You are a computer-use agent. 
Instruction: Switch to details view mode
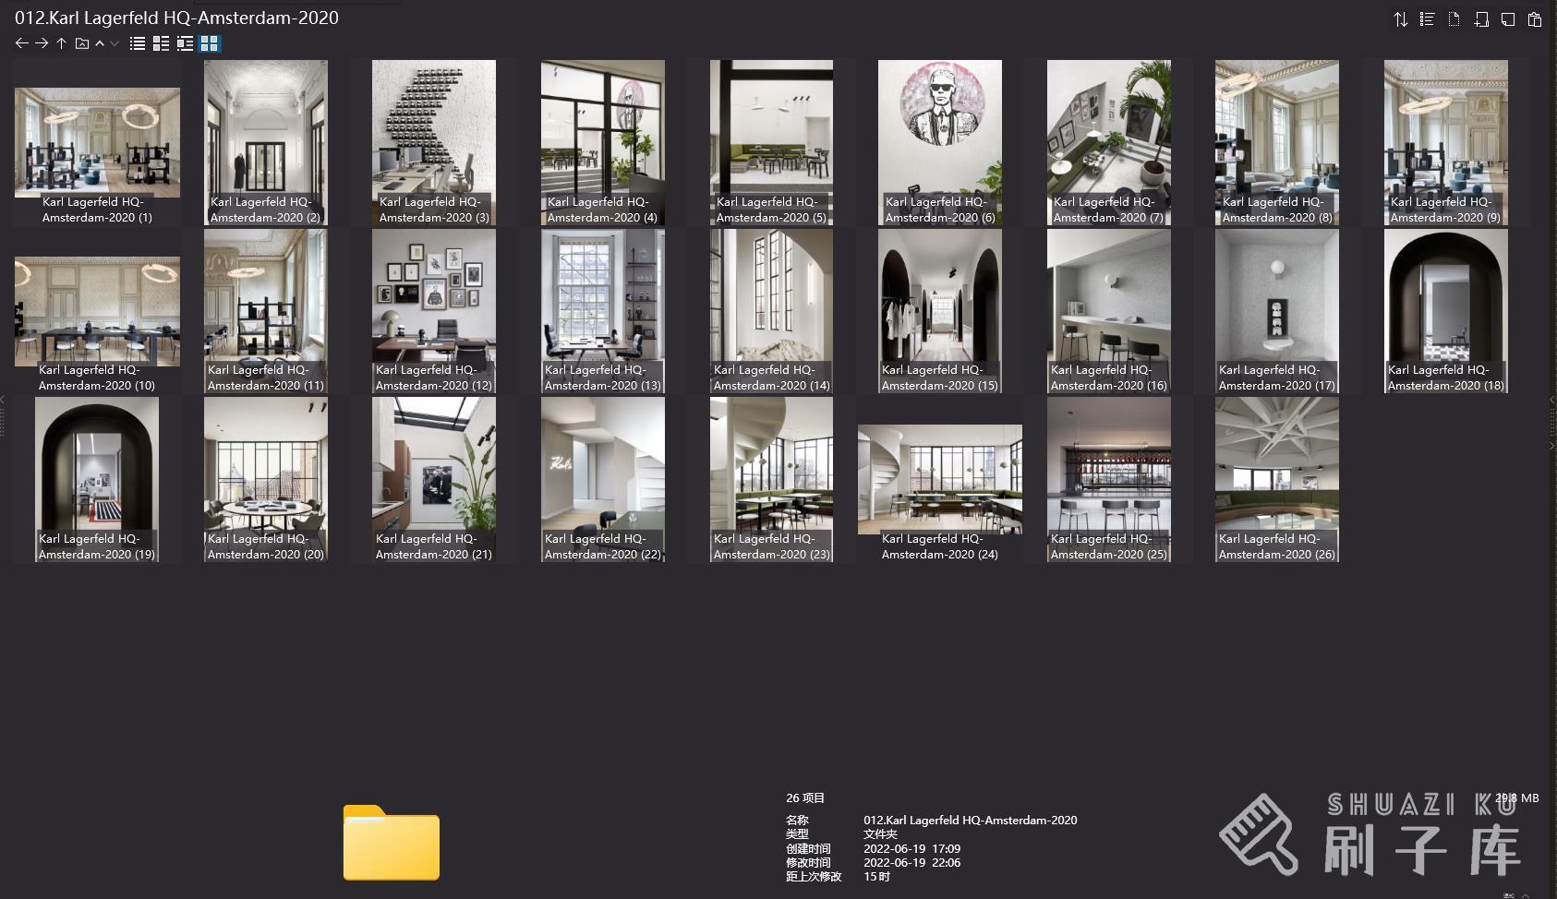point(160,42)
